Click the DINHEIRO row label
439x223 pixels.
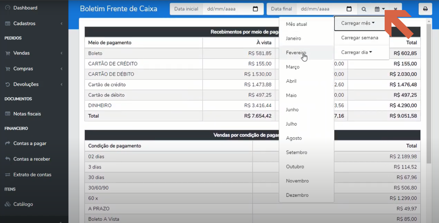[x=100, y=105]
